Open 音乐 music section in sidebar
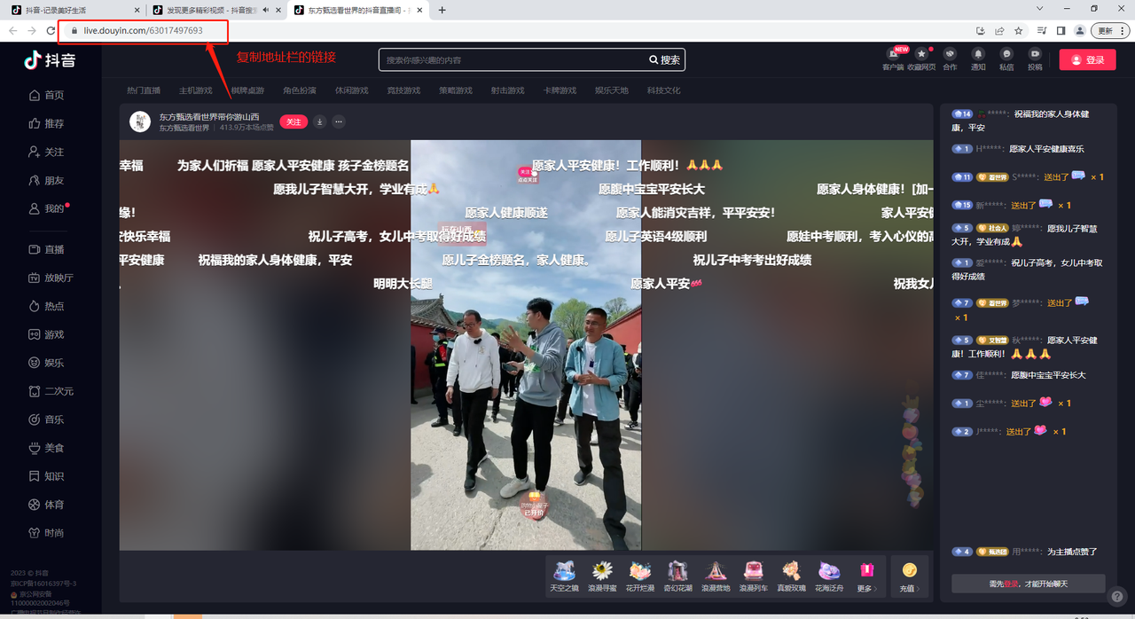Screen dimensions: 1135x619 (x=46, y=419)
